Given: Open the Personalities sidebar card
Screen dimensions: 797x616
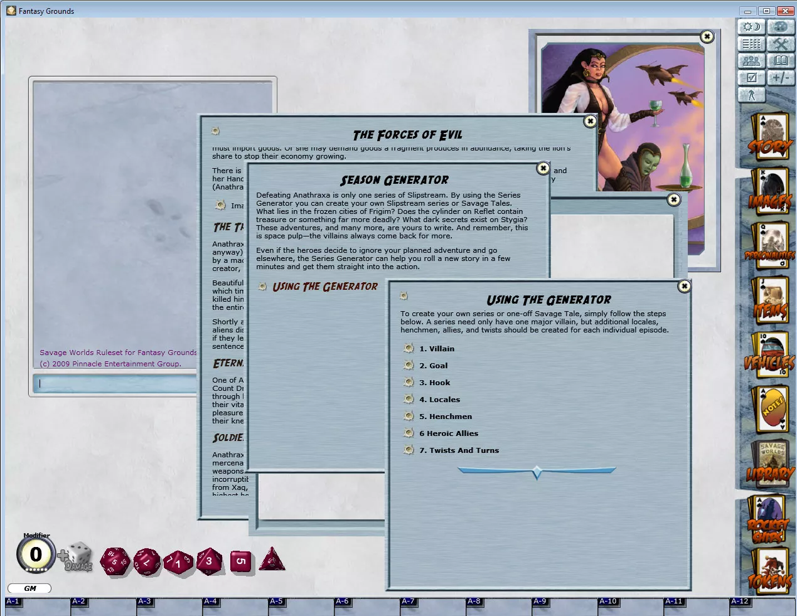Looking at the screenshot, I should pos(769,246).
